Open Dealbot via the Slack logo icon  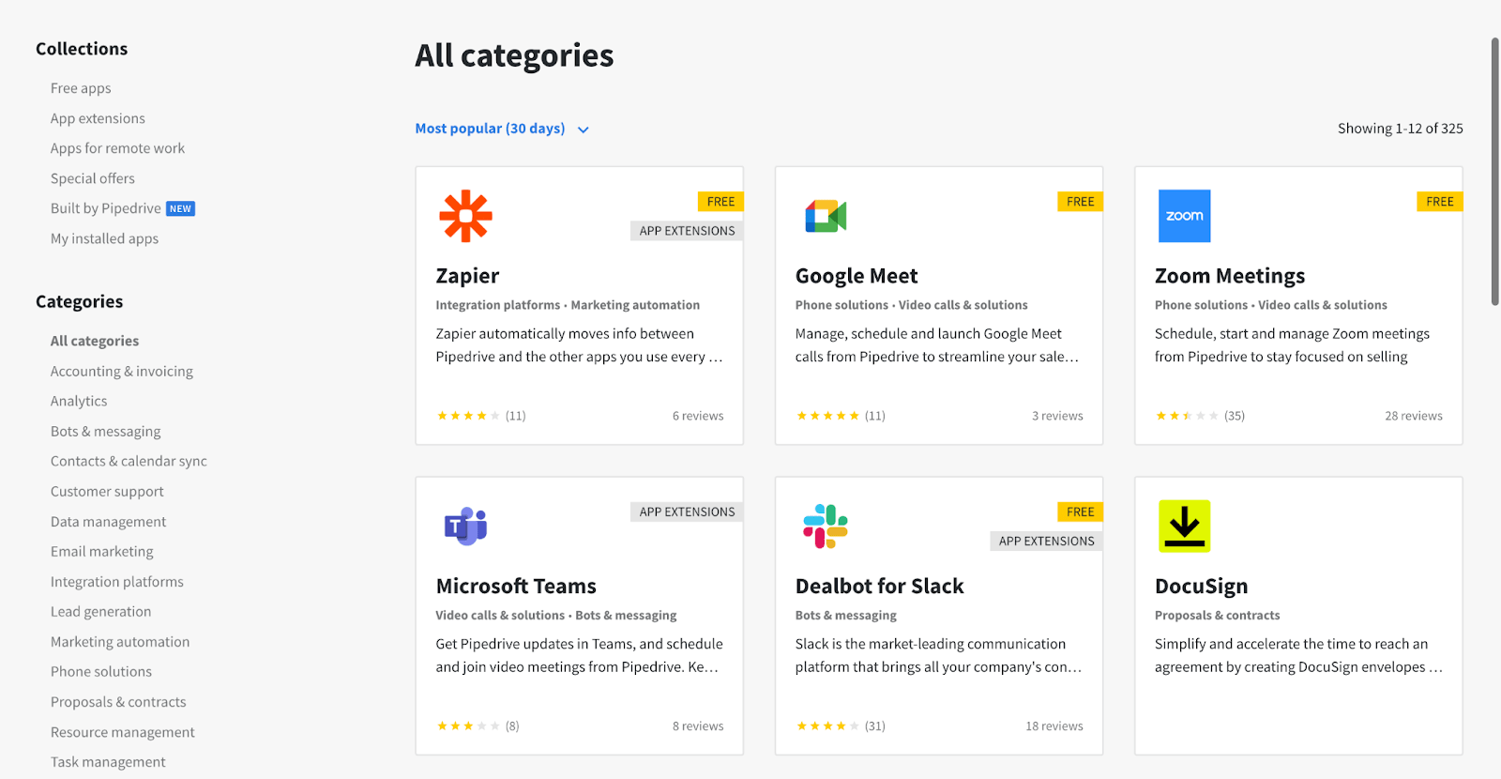coord(825,527)
